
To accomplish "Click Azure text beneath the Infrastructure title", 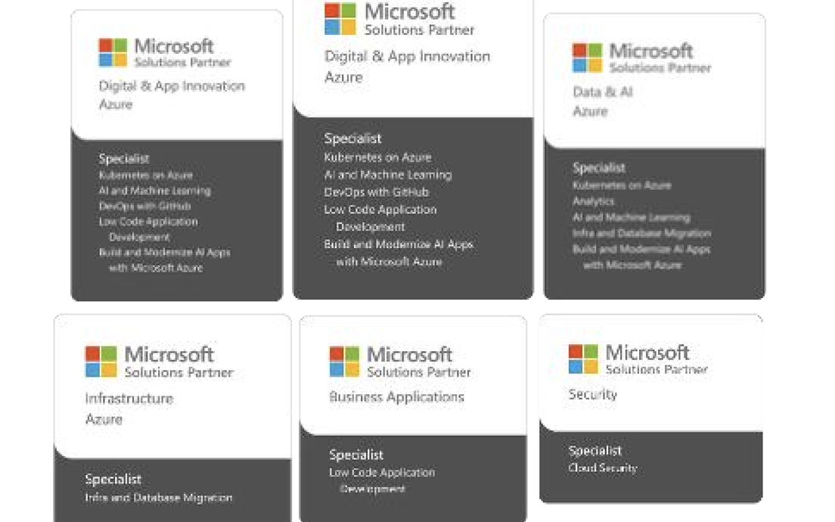I will pyautogui.click(x=104, y=419).
